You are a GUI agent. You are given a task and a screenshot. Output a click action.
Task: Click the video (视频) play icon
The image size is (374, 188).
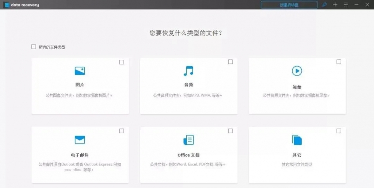297,71
